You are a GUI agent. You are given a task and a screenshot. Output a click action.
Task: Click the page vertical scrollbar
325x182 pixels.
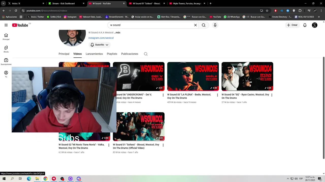(x=323, y=108)
